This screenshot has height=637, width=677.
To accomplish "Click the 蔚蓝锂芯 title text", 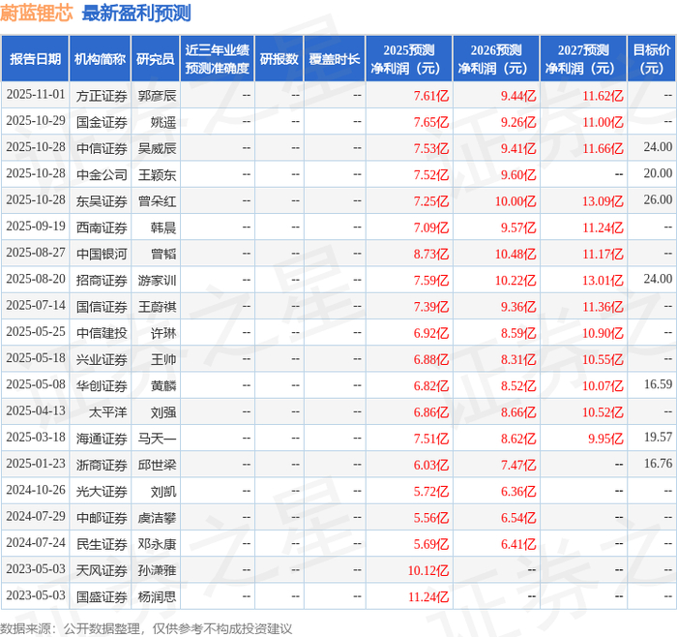I will pos(37,13).
